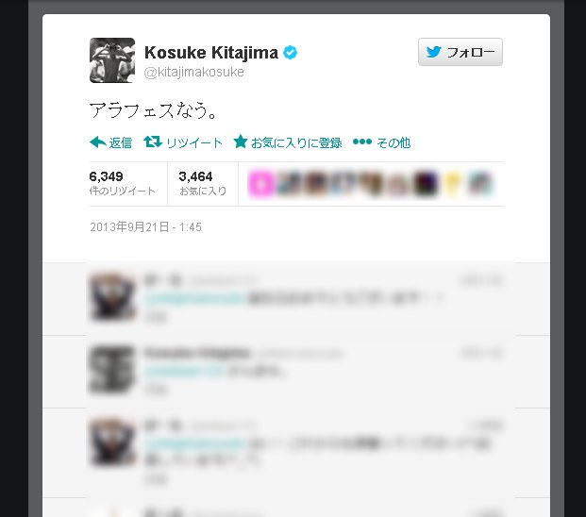586x517 pixels.
Task: Click the pink avatar in retweeters row
Action: coord(260,183)
